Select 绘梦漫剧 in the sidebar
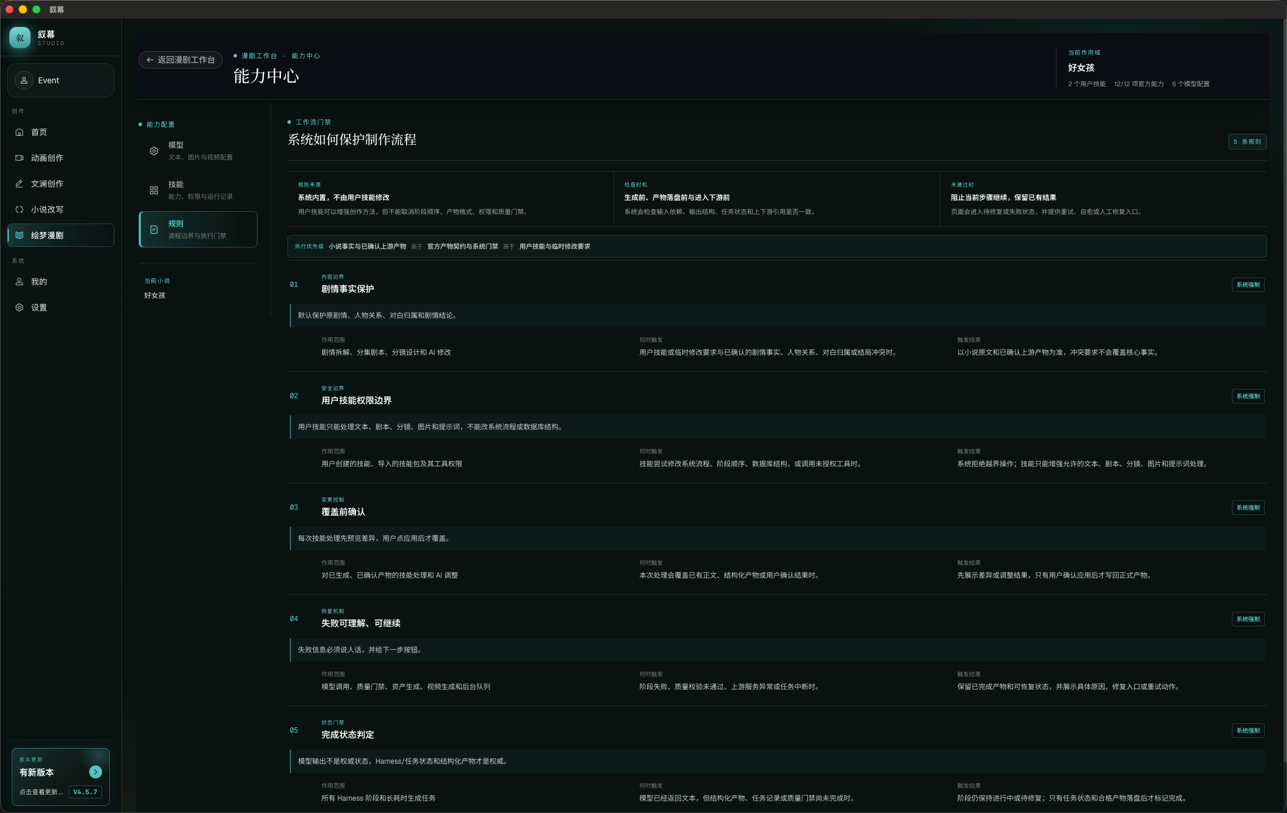Screen dimensions: 1287x813 (x=60, y=235)
